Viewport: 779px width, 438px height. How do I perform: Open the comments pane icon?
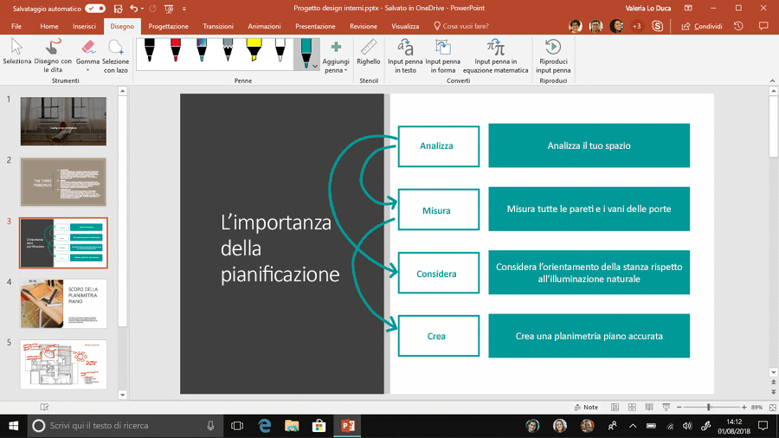763,26
